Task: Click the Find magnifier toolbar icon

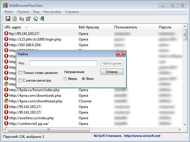Action: coord(35,19)
